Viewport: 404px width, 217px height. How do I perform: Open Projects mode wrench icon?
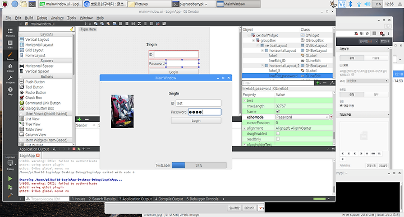point(10,79)
